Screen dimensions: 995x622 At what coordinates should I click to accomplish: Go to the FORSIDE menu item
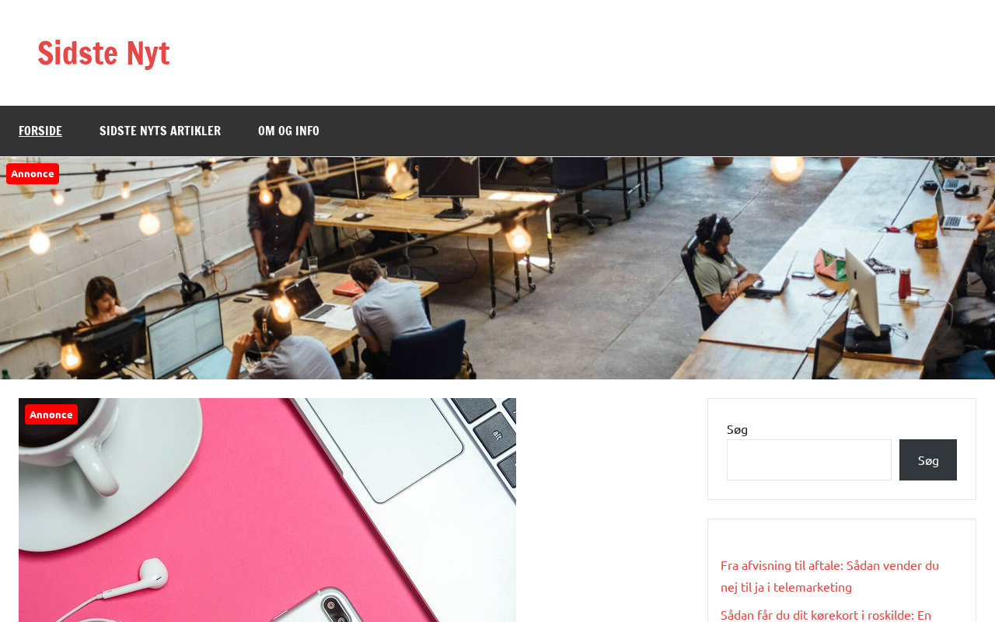coord(40,131)
